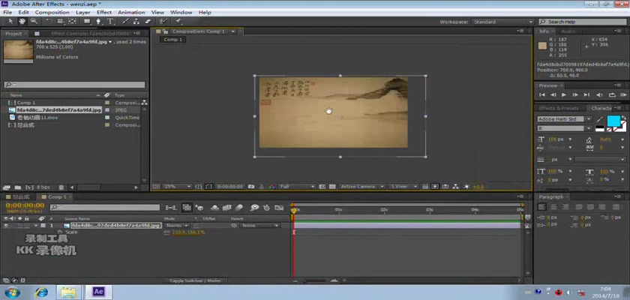Hide layer 1 with eye switch
The height and width of the screenshot is (300, 630).
[x=6, y=226]
